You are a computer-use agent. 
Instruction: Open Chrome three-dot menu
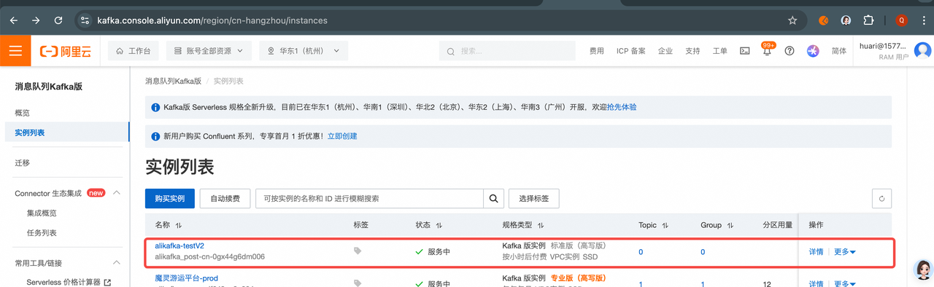pyautogui.click(x=923, y=20)
